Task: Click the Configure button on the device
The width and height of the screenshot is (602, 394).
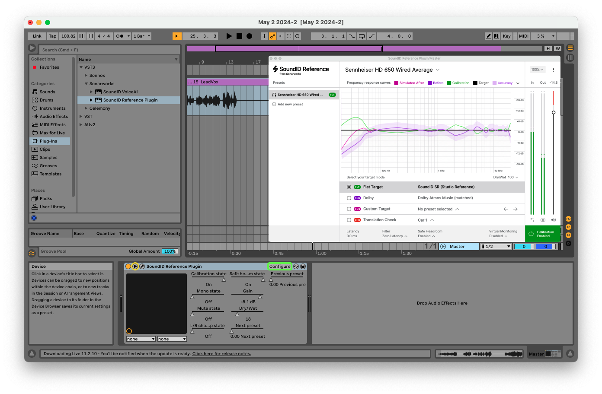Action: pyautogui.click(x=280, y=267)
